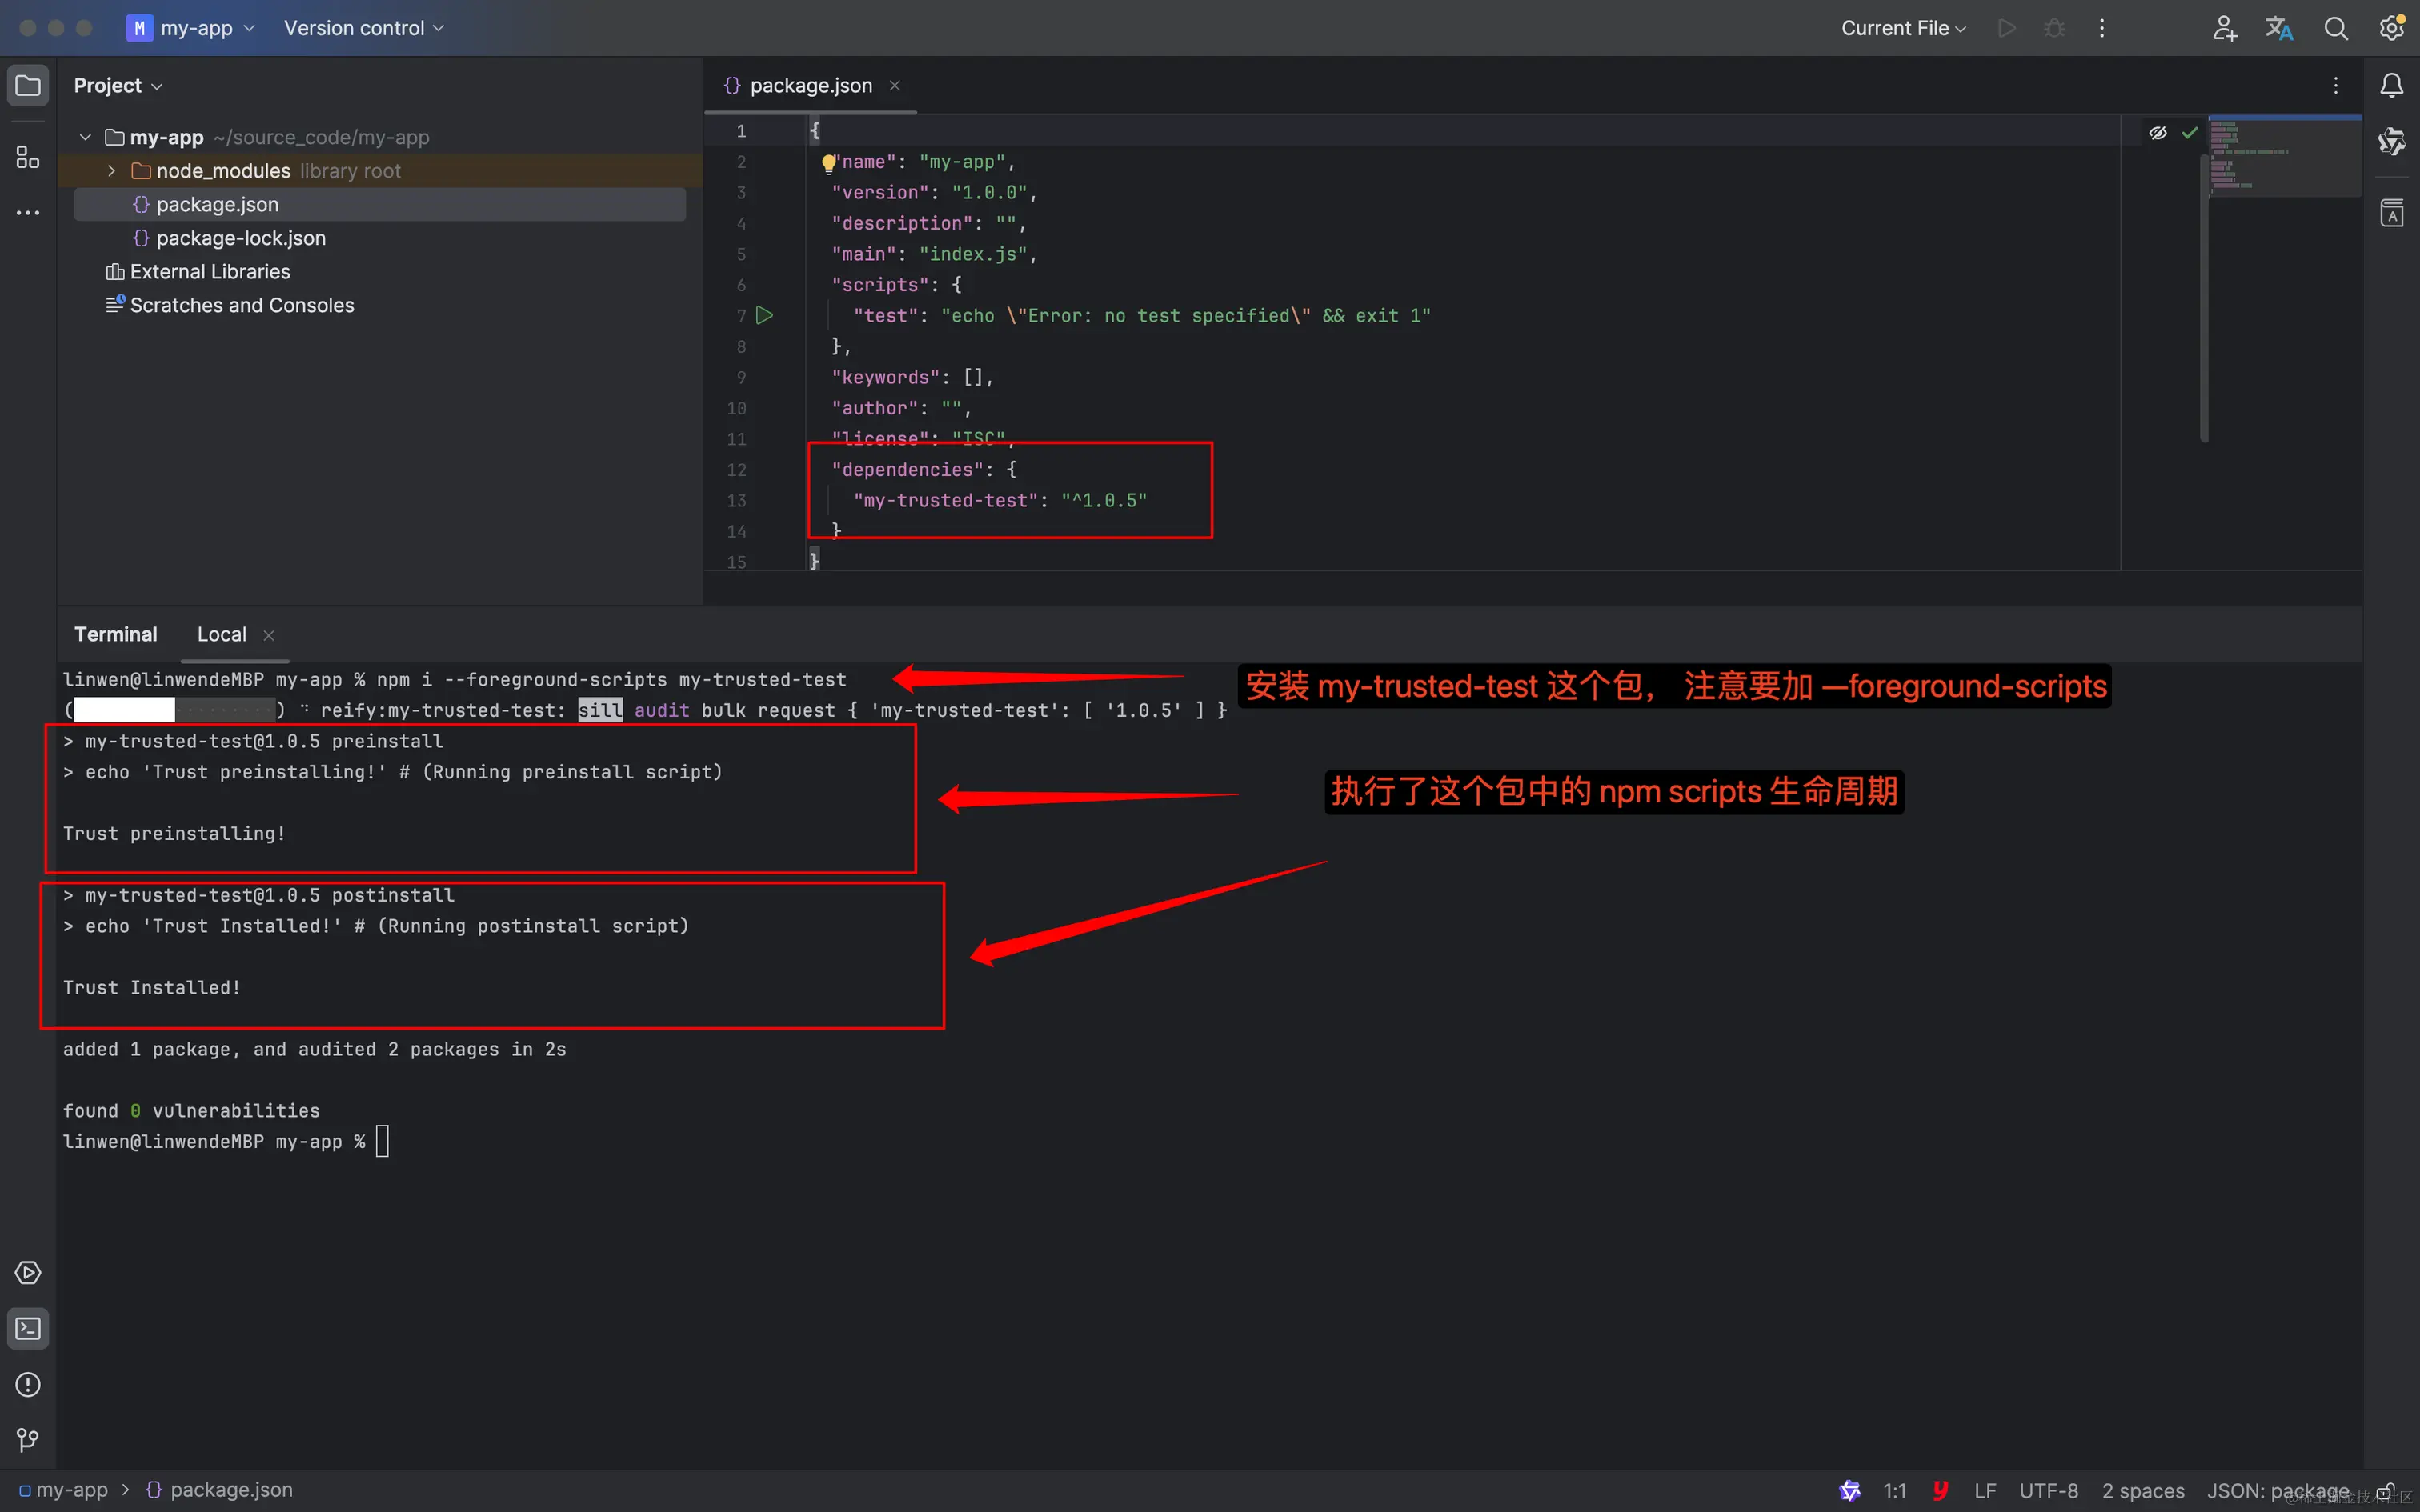Screen dimensions: 2420x1512
Task: Close the Local terminal tab
Action: pyautogui.click(x=268, y=635)
